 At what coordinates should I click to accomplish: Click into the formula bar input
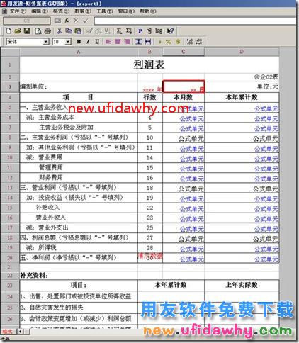click(x=195, y=21)
